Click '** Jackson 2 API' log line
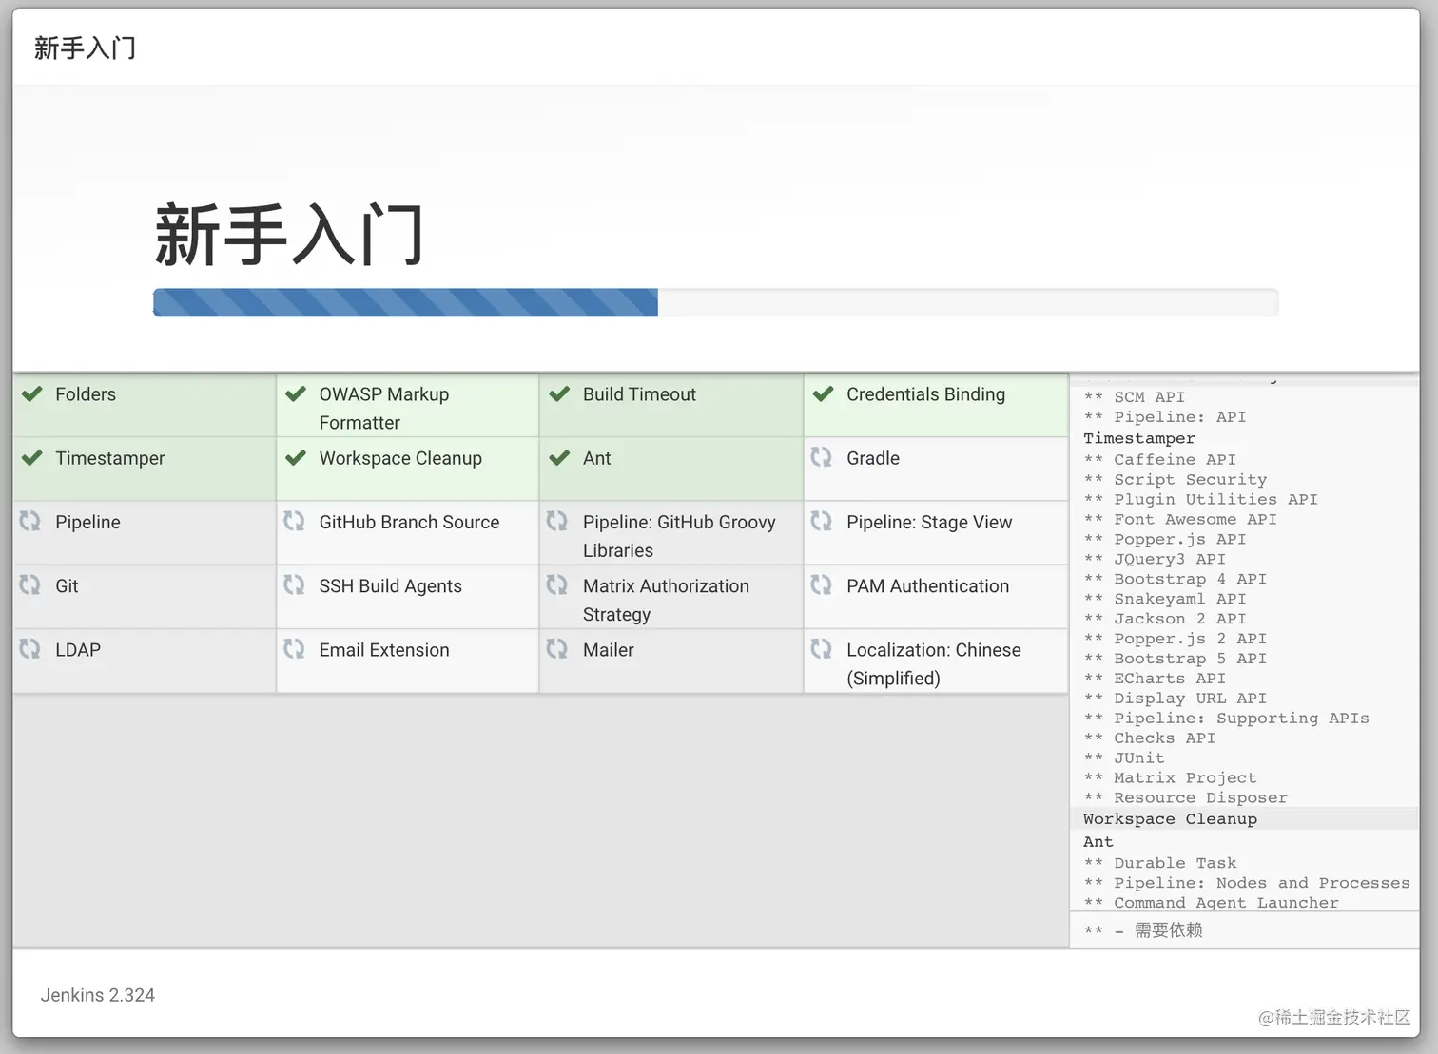Image resolution: width=1438 pixels, height=1054 pixels. (x=1165, y=619)
